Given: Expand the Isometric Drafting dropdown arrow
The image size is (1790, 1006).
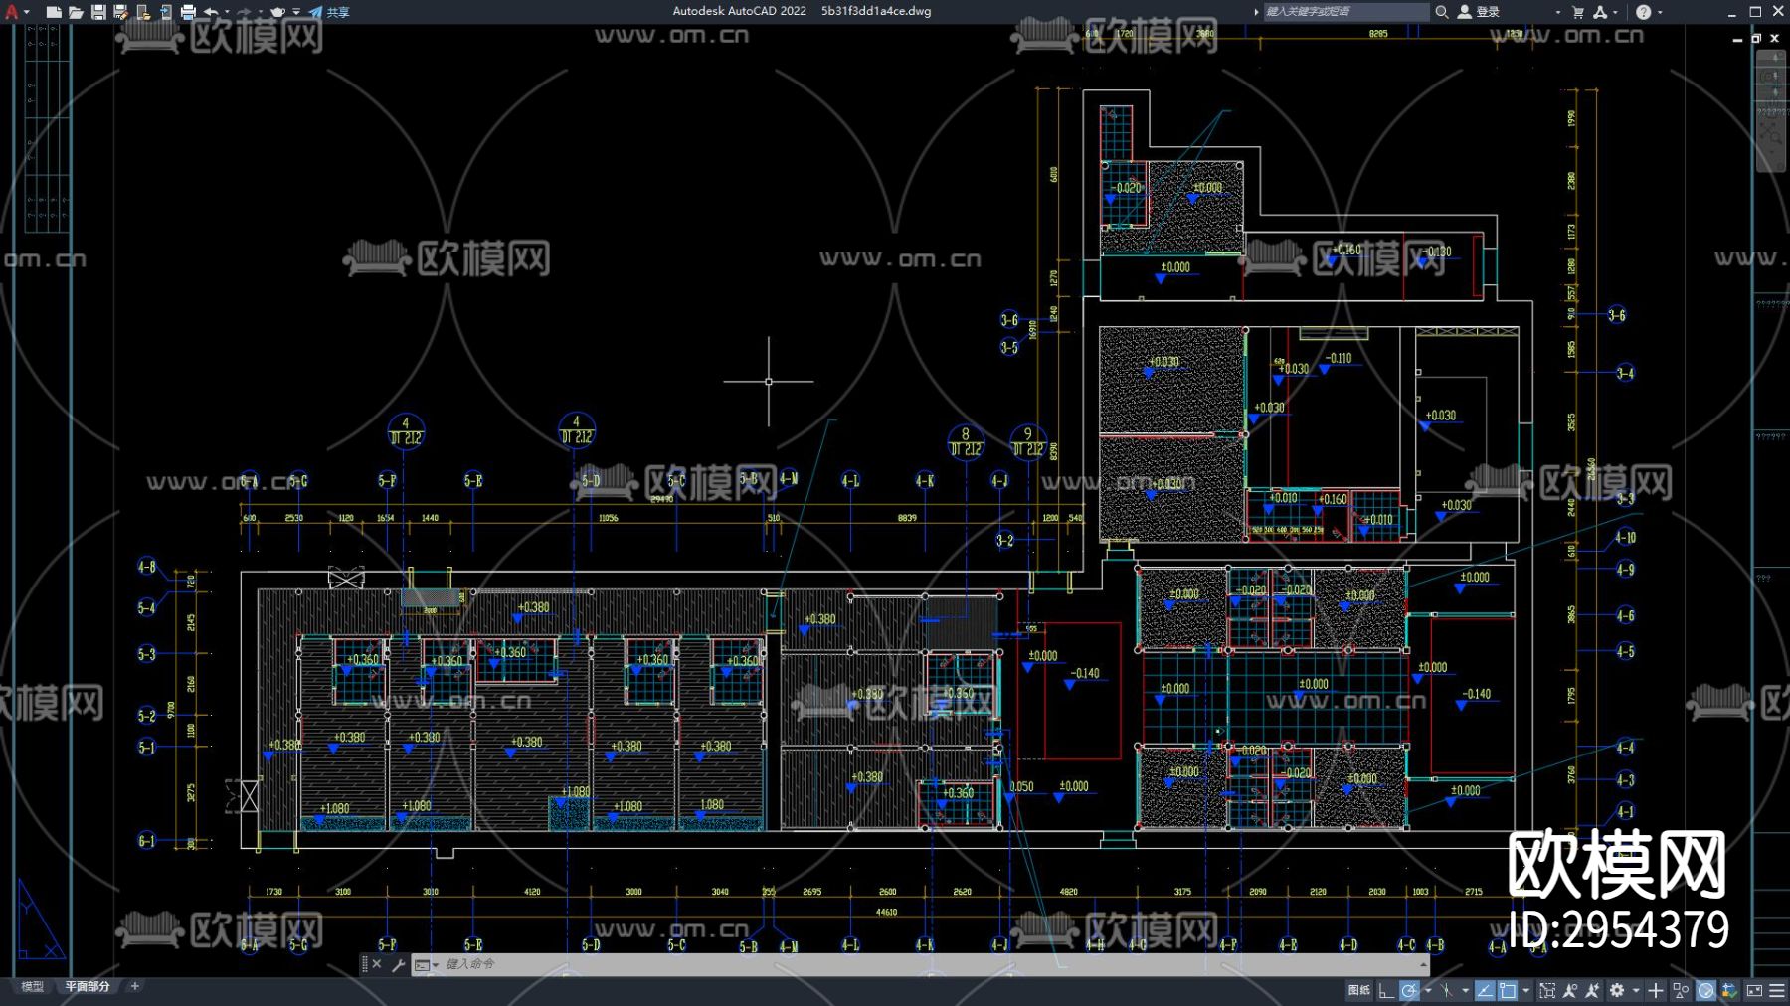Looking at the screenshot, I should click(1465, 990).
